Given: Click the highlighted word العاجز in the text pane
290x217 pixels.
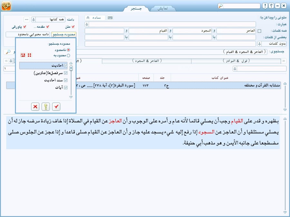Looking at the screenshot, I should click(x=115, y=121).
